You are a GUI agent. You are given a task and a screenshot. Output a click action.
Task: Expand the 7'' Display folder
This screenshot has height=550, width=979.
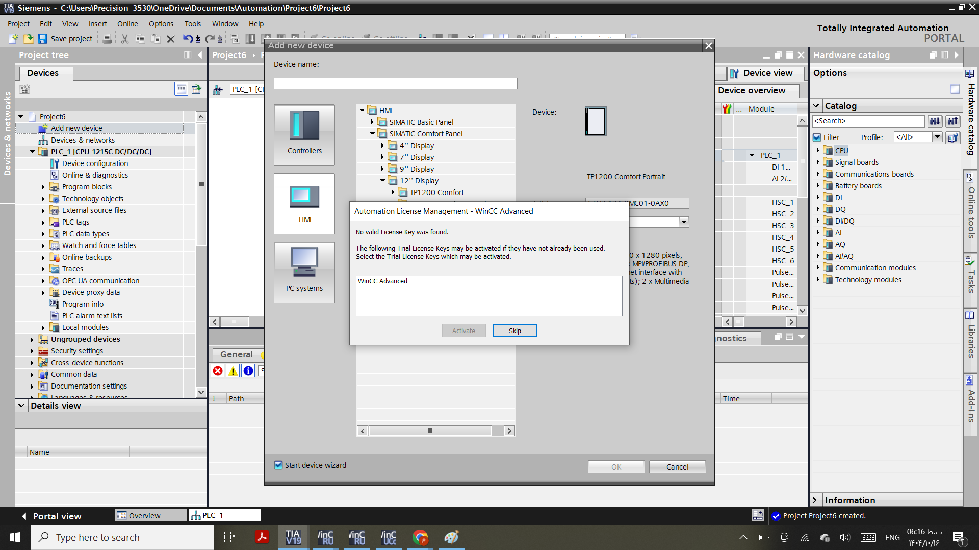point(382,157)
